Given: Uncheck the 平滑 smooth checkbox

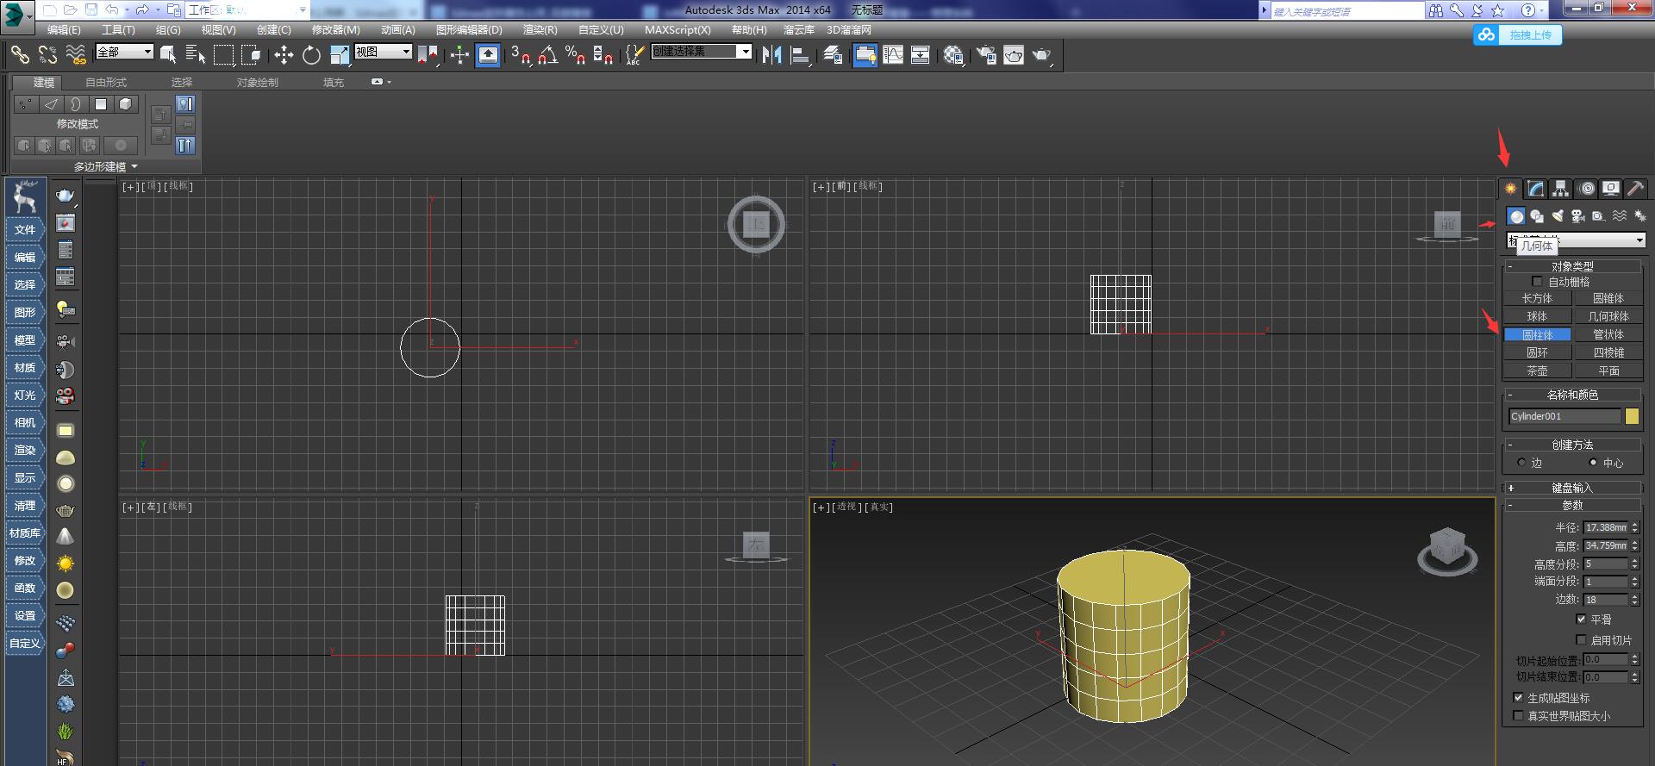Looking at the screenshot, I should 1581,620.
